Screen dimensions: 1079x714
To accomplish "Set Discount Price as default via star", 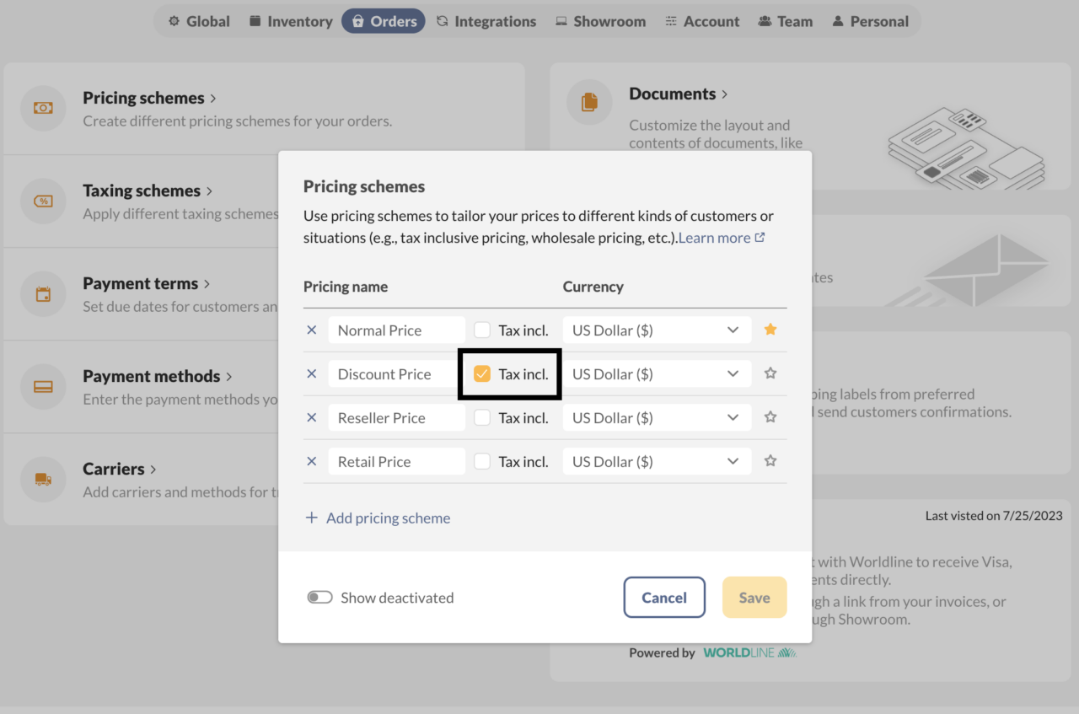I will click(770, 373).
